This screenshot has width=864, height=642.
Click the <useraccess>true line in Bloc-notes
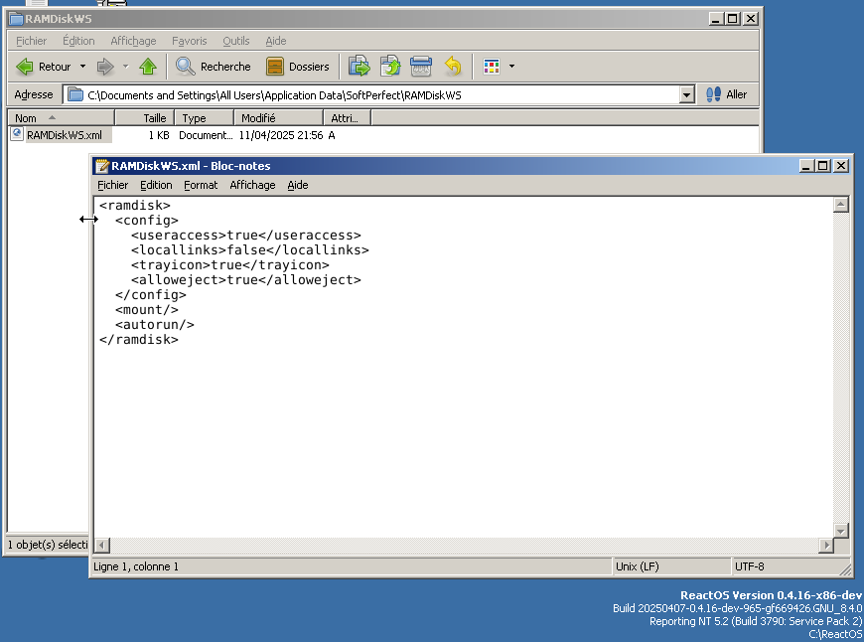pyautogui.click(x=245, y=236)
